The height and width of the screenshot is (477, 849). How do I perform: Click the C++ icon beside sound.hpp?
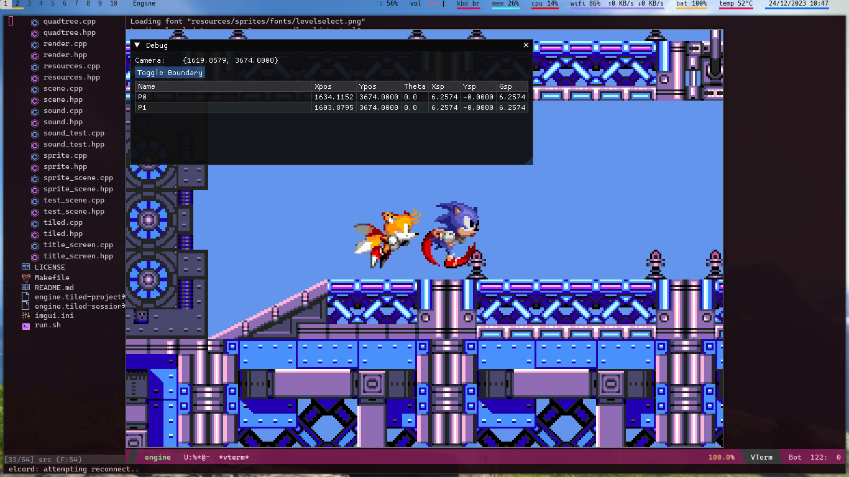click(x=35, y=122)
